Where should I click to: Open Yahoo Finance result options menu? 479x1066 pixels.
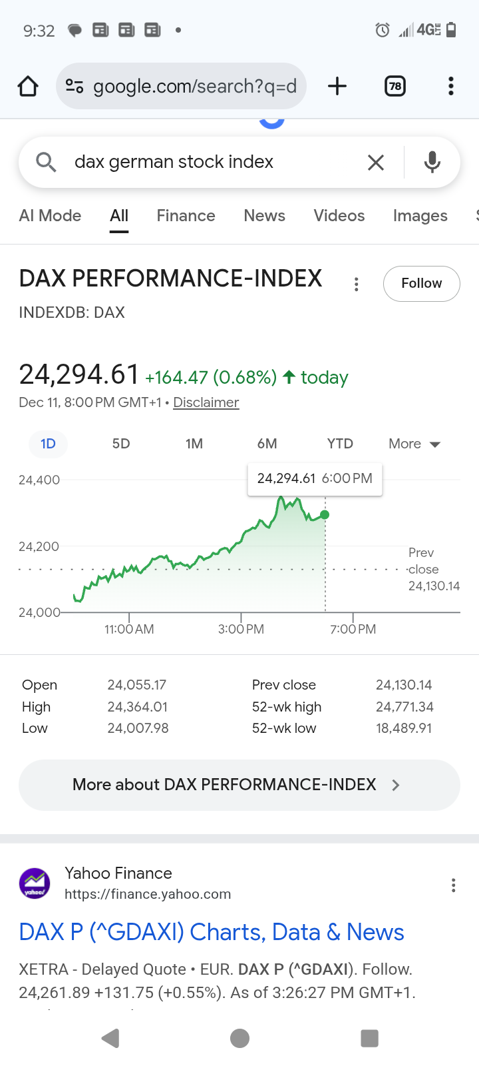coord(454,885)
